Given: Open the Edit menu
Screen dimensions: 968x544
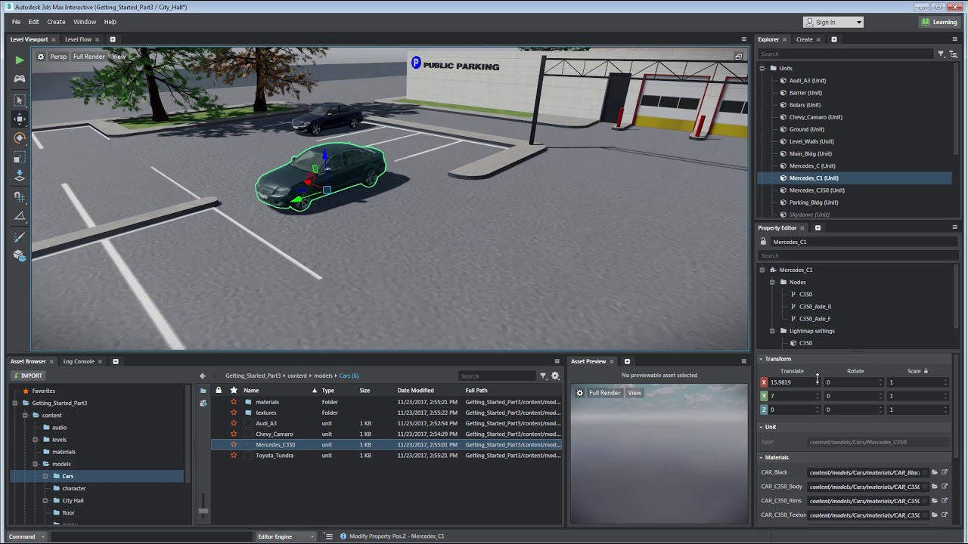Looking at the screenshot, I should (x=34, y=22).
